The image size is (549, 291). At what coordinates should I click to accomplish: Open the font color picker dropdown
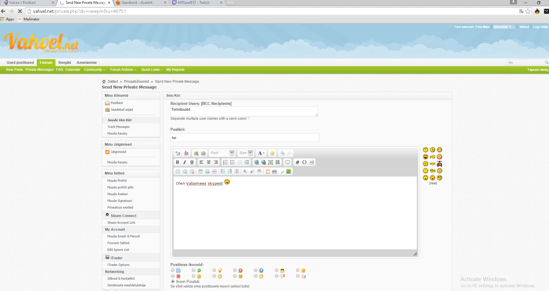click(261, 153)
